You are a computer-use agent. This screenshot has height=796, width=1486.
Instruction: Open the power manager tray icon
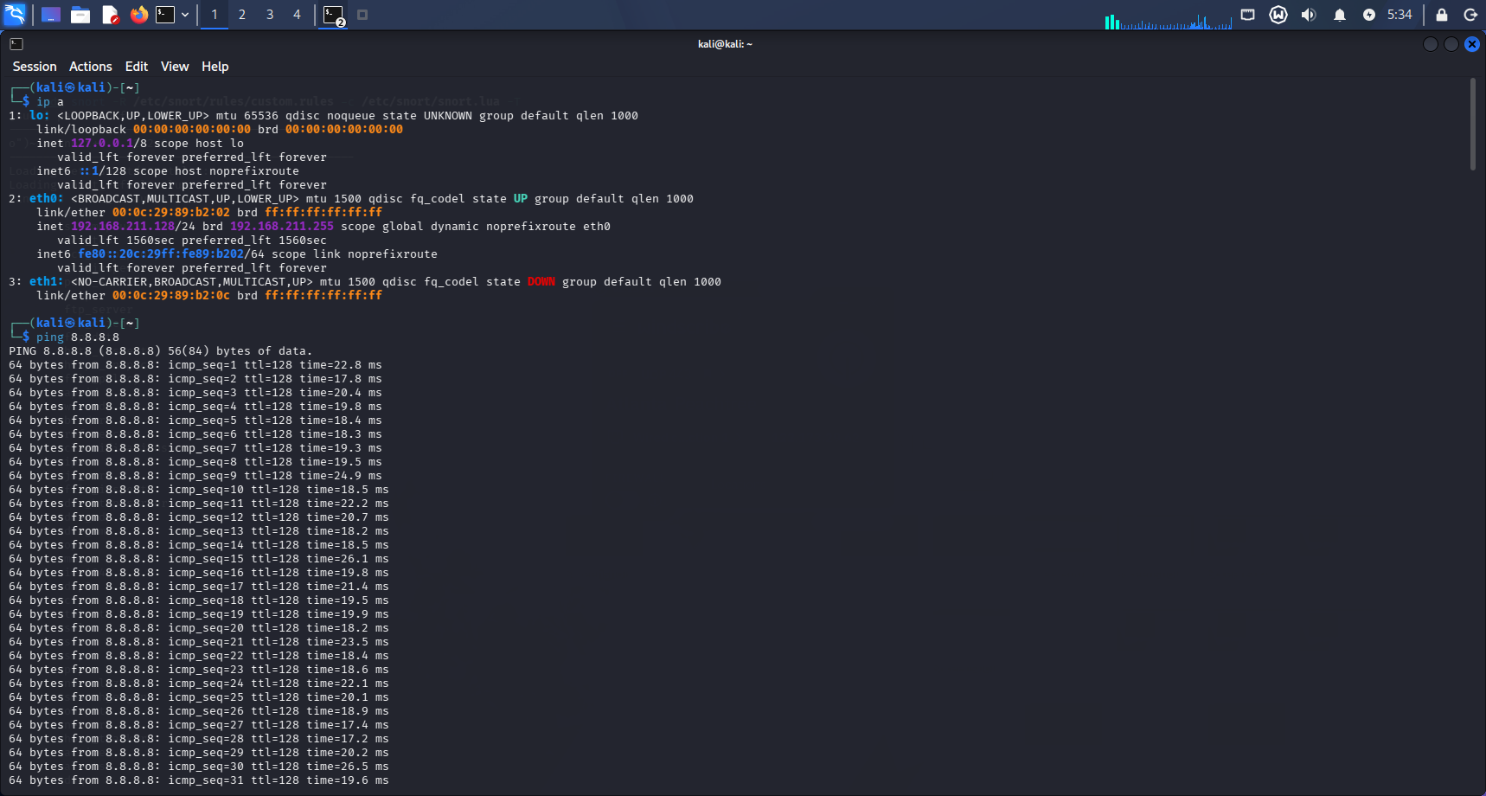(1368, 15)
